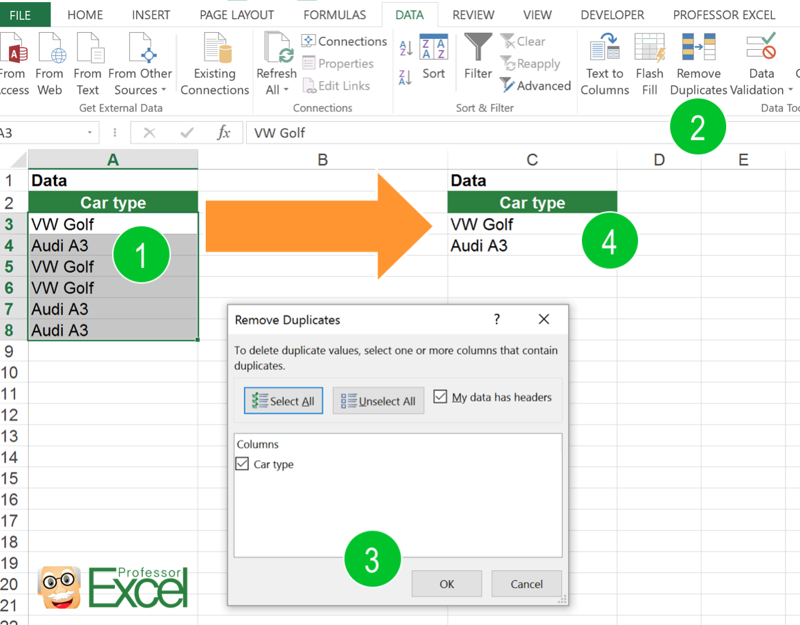The image size is (800, 625).
Task: Uncheck the Car type column
Action: [x=242, y=464]
